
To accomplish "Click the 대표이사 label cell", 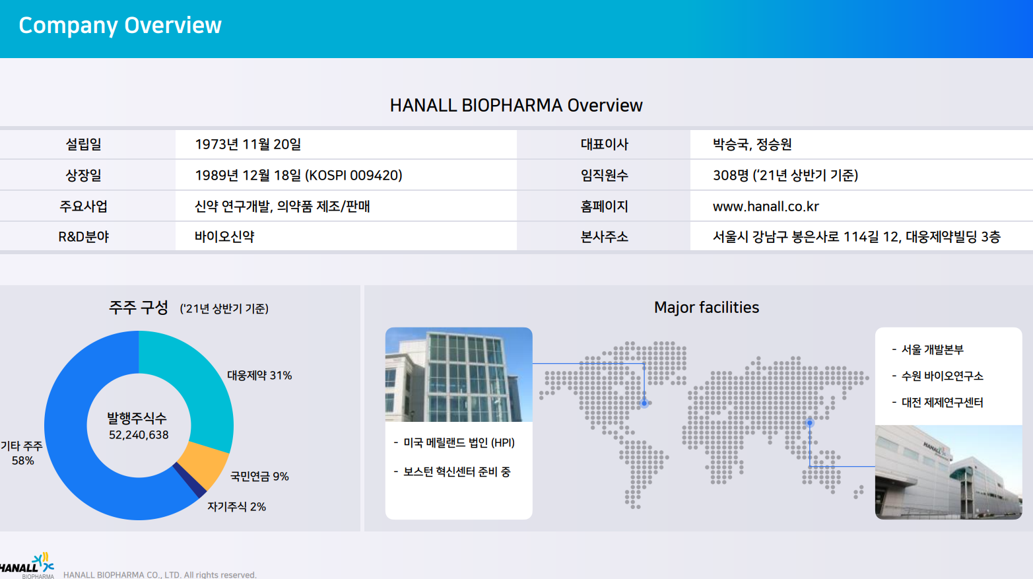I will click(x=603, y=144).
